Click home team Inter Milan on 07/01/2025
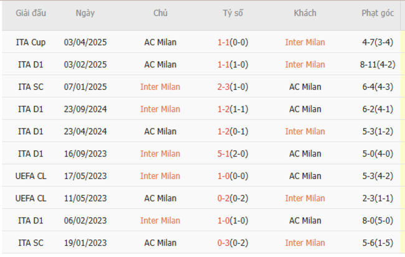The height and width of the screenshot is (257, 405). (x=160, y=87)
